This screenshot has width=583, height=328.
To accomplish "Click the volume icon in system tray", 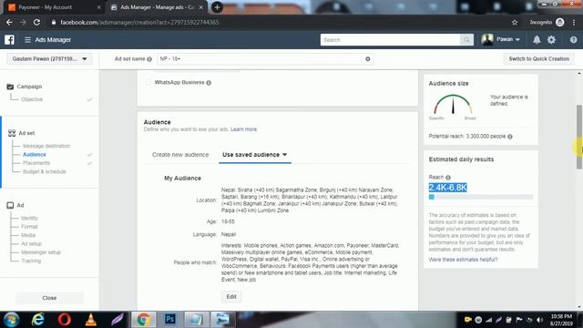I will coord(540,320).
